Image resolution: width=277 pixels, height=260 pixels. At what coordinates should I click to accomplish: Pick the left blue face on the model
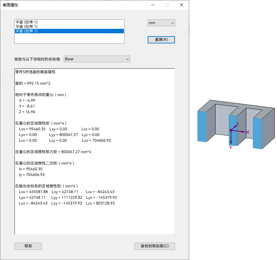pyautogui.click(x=202, y=126)
